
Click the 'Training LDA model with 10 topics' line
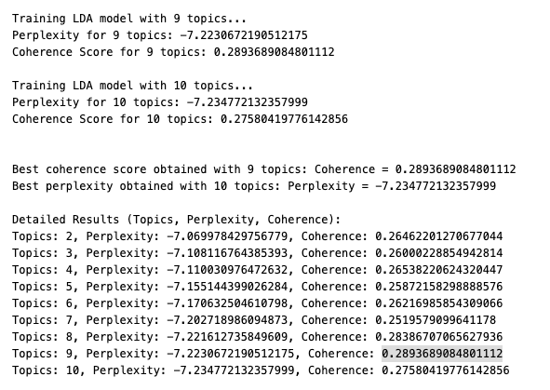(x=132, y=86)
